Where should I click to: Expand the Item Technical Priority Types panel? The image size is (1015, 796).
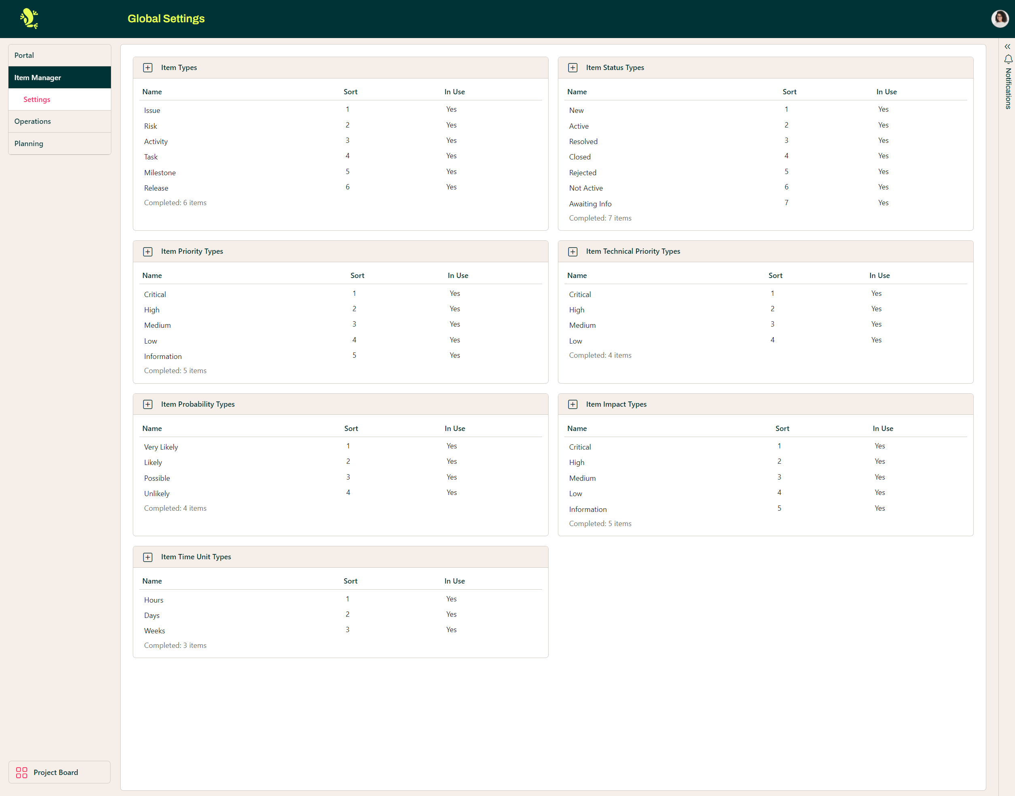[572, 252]
